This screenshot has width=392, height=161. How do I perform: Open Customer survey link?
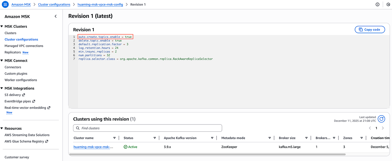(x=17, y=157)
